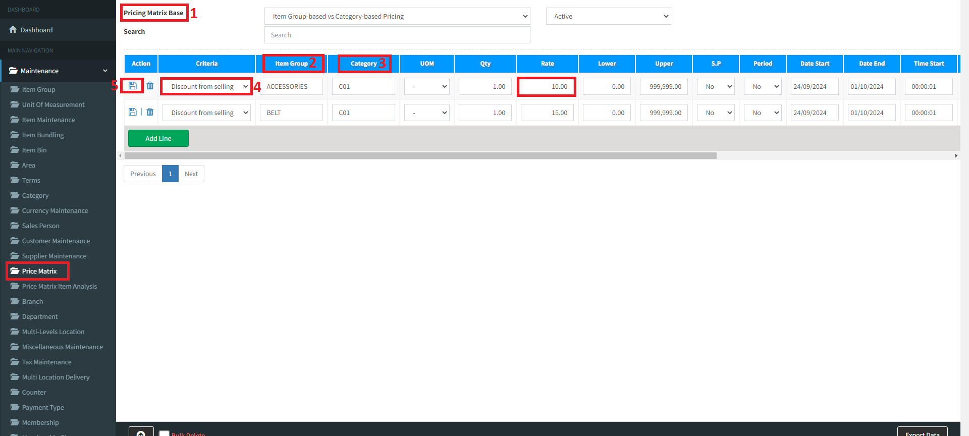Click the upload arrow icon in bottom bar
This screenshot has width=969, height=436.
[141, 433]
